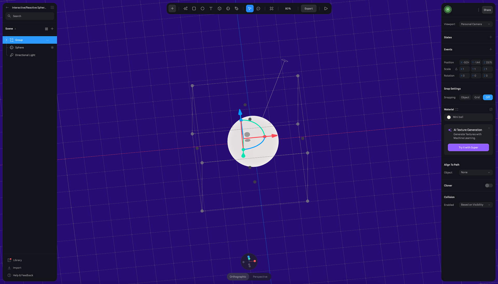
Task: Click the Export button
Action: (308, 9)
